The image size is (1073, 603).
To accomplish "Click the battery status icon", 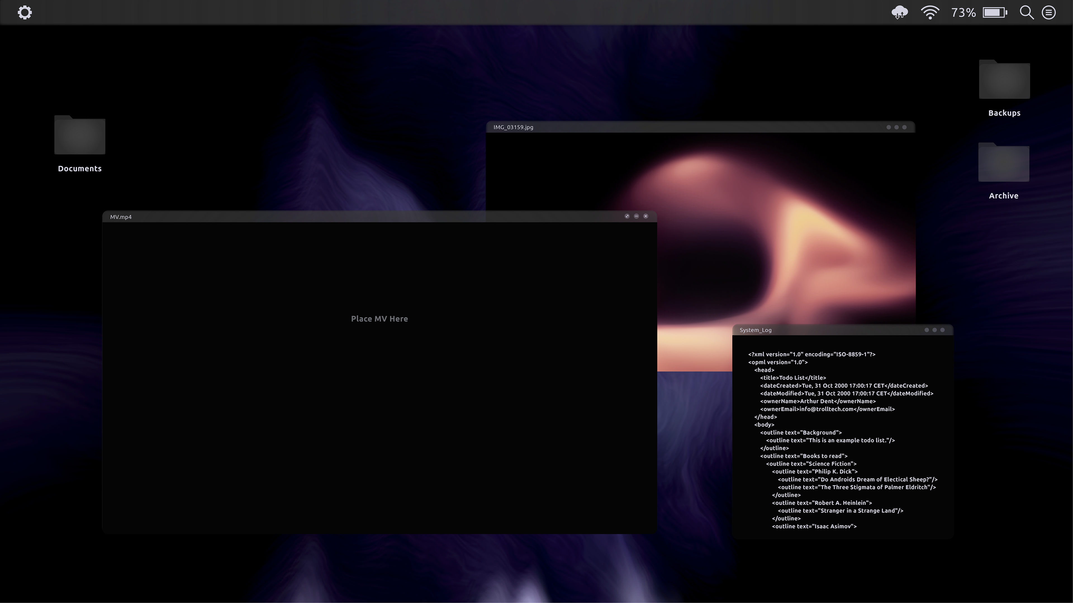I will click(995, 13).
